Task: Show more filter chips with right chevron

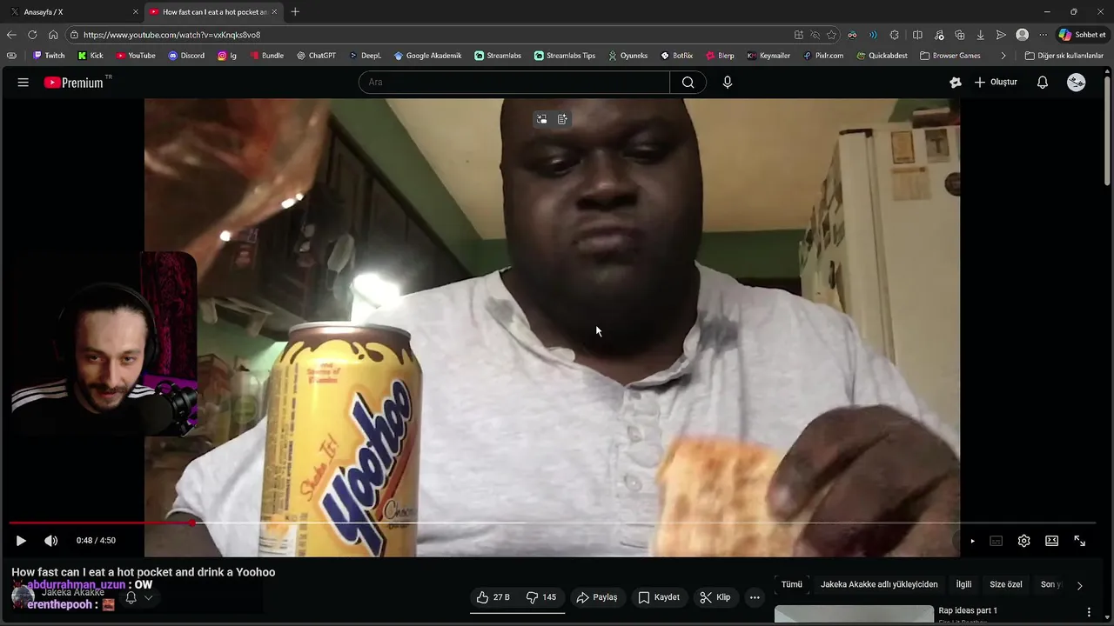Action: pyautogui.click(x=1079, y=585)
